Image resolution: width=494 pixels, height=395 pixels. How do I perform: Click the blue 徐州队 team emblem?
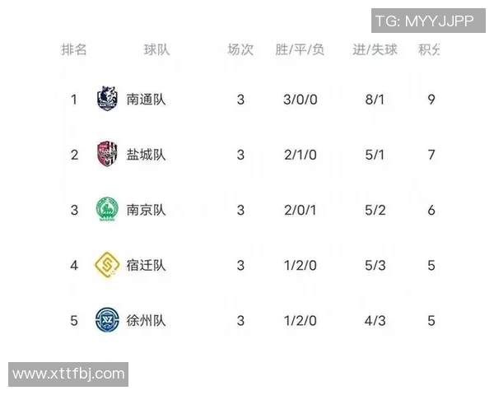[x=107, y=320]
